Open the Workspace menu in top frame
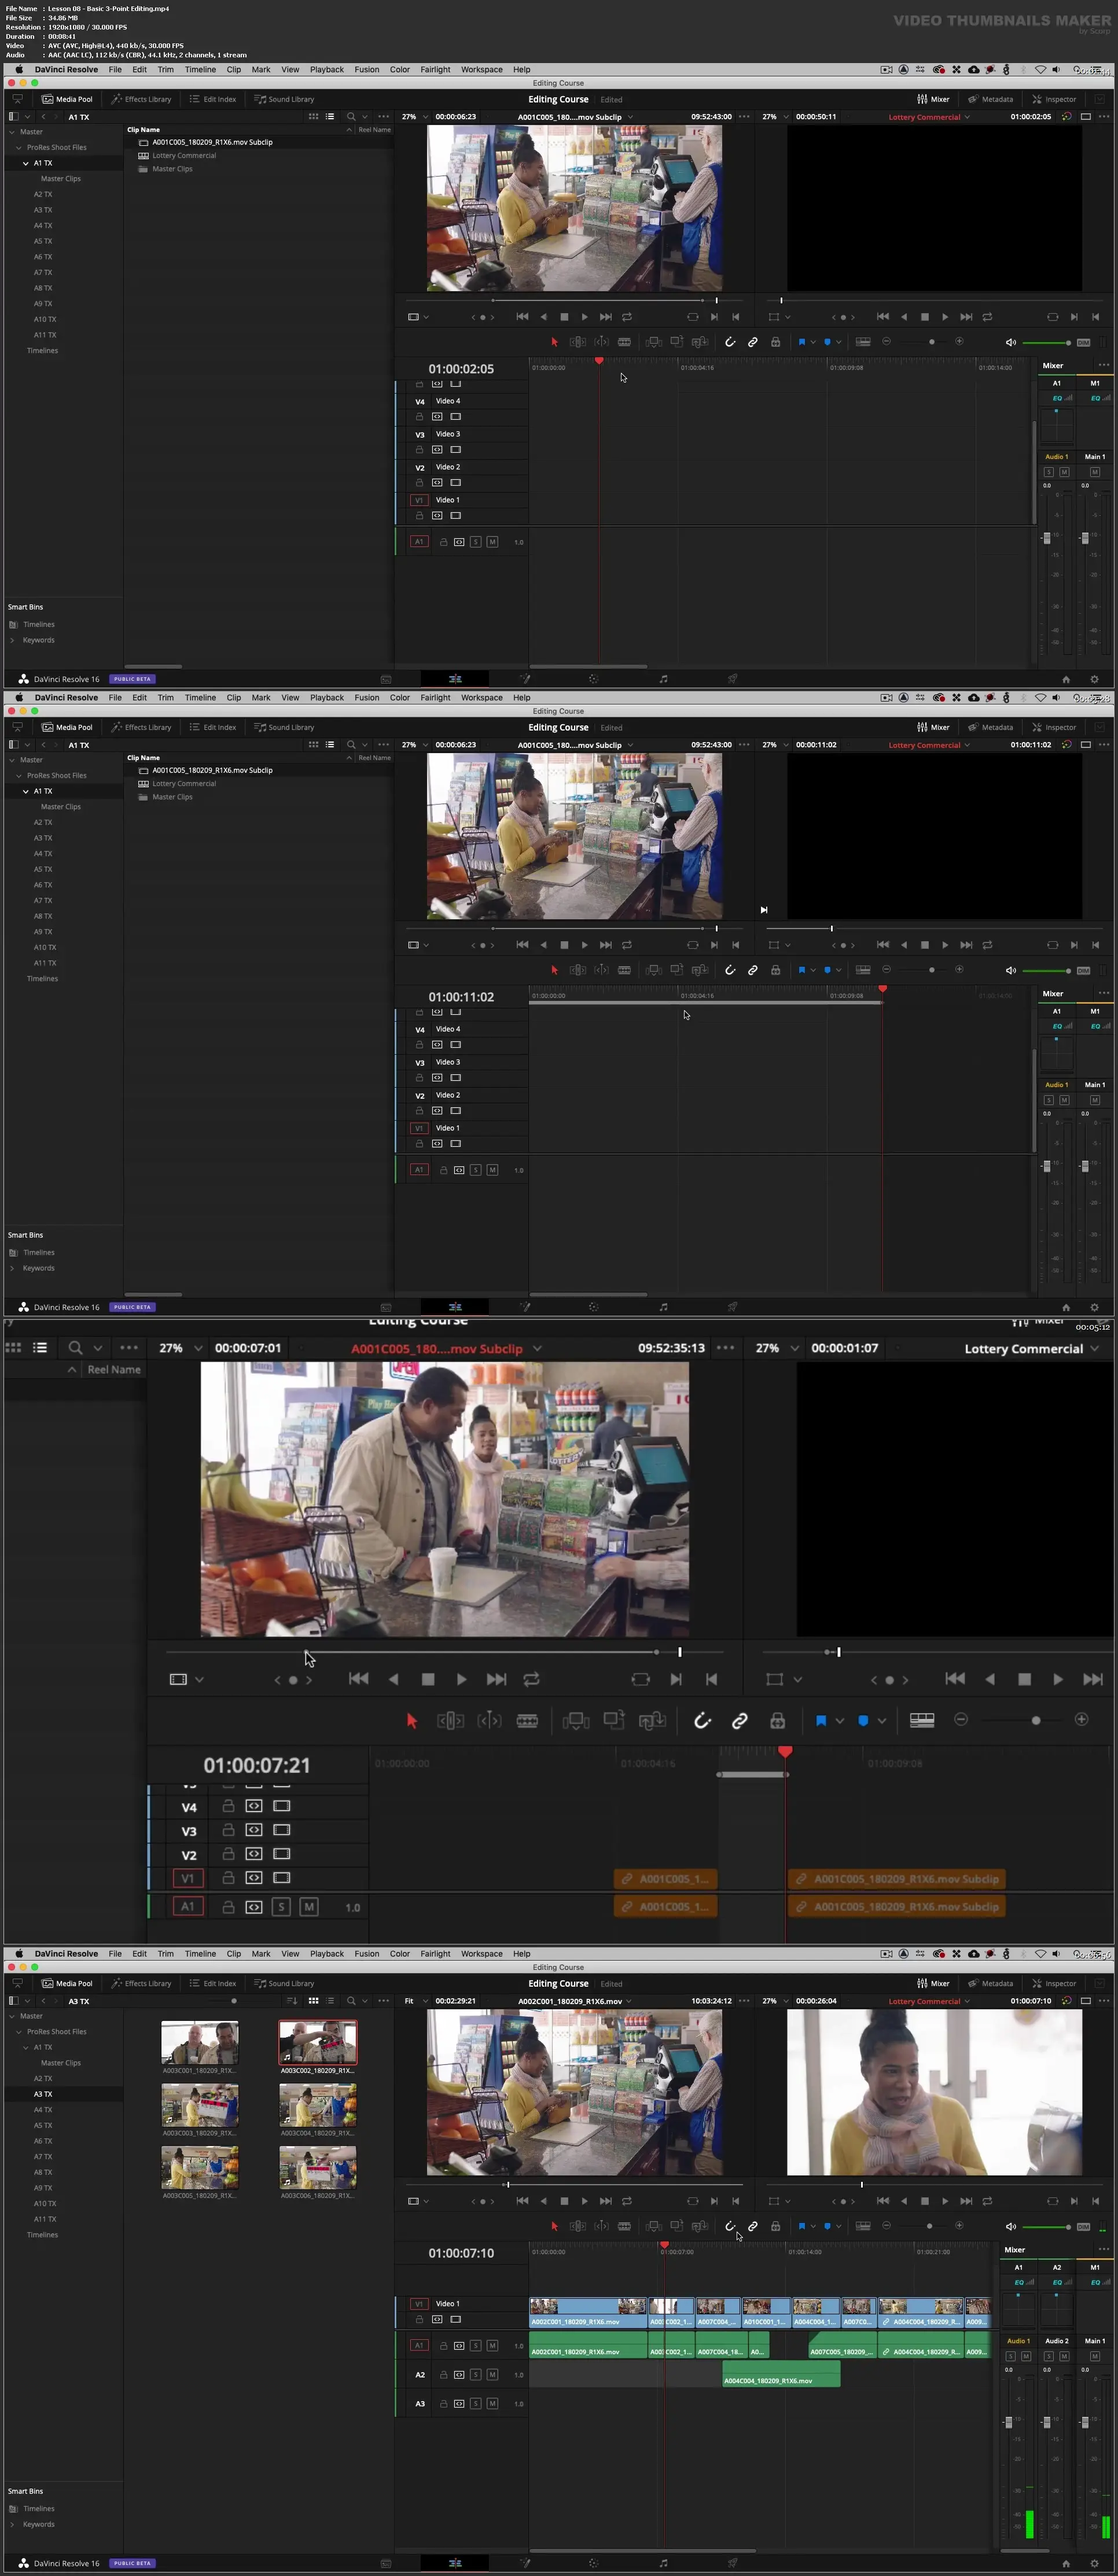The height and width of the screenshot is (2576, 1118). click(481, 69)
